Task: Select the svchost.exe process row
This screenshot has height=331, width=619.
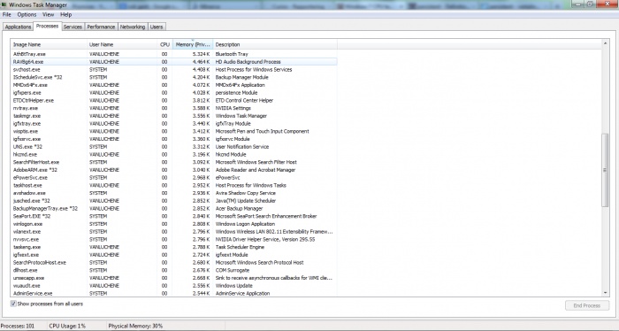Action: click(x=174, y=70)
